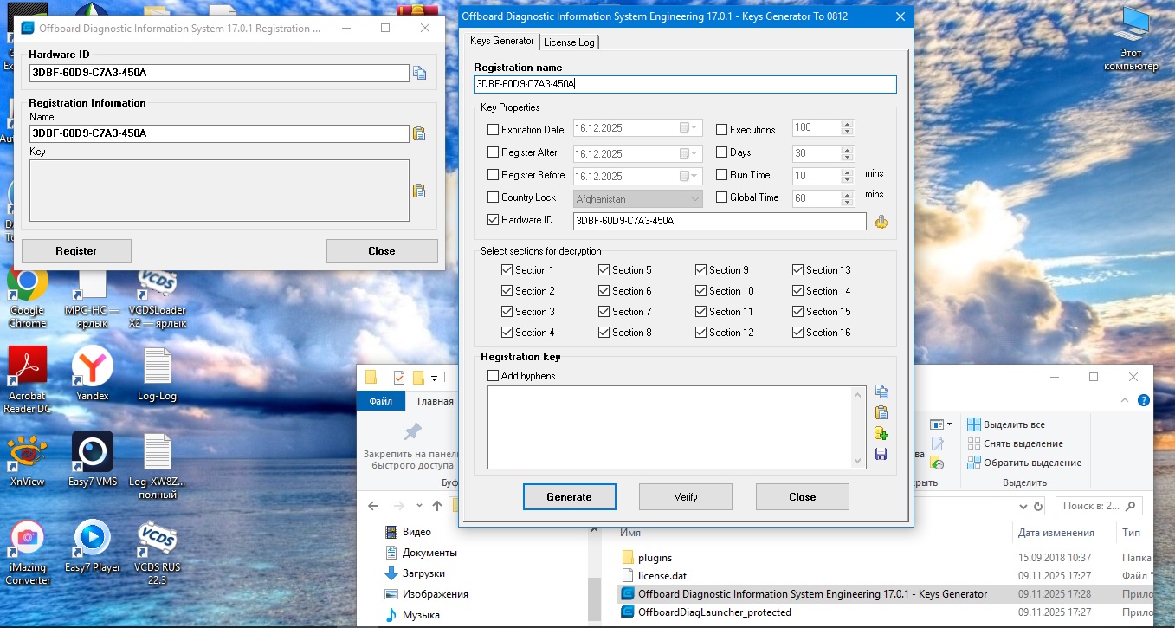Open the Главная ribbon tab in Explorer
Image resolution: width=1175 pixels, height=628 pixels.
[x=435, y=401]
